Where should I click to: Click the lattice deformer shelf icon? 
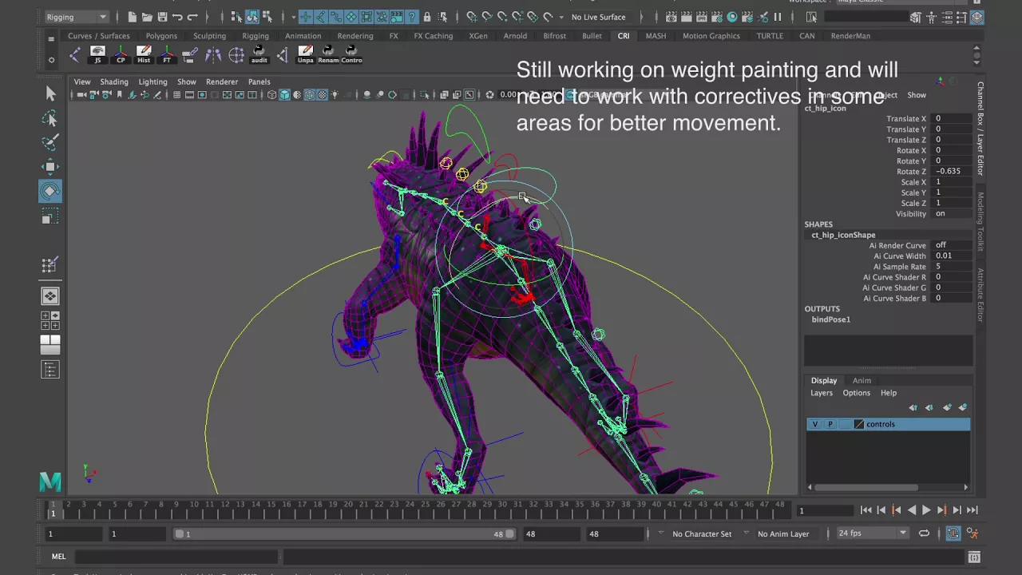pos(236,54)
